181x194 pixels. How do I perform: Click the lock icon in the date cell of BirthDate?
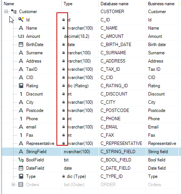click(x=64, y=45)
